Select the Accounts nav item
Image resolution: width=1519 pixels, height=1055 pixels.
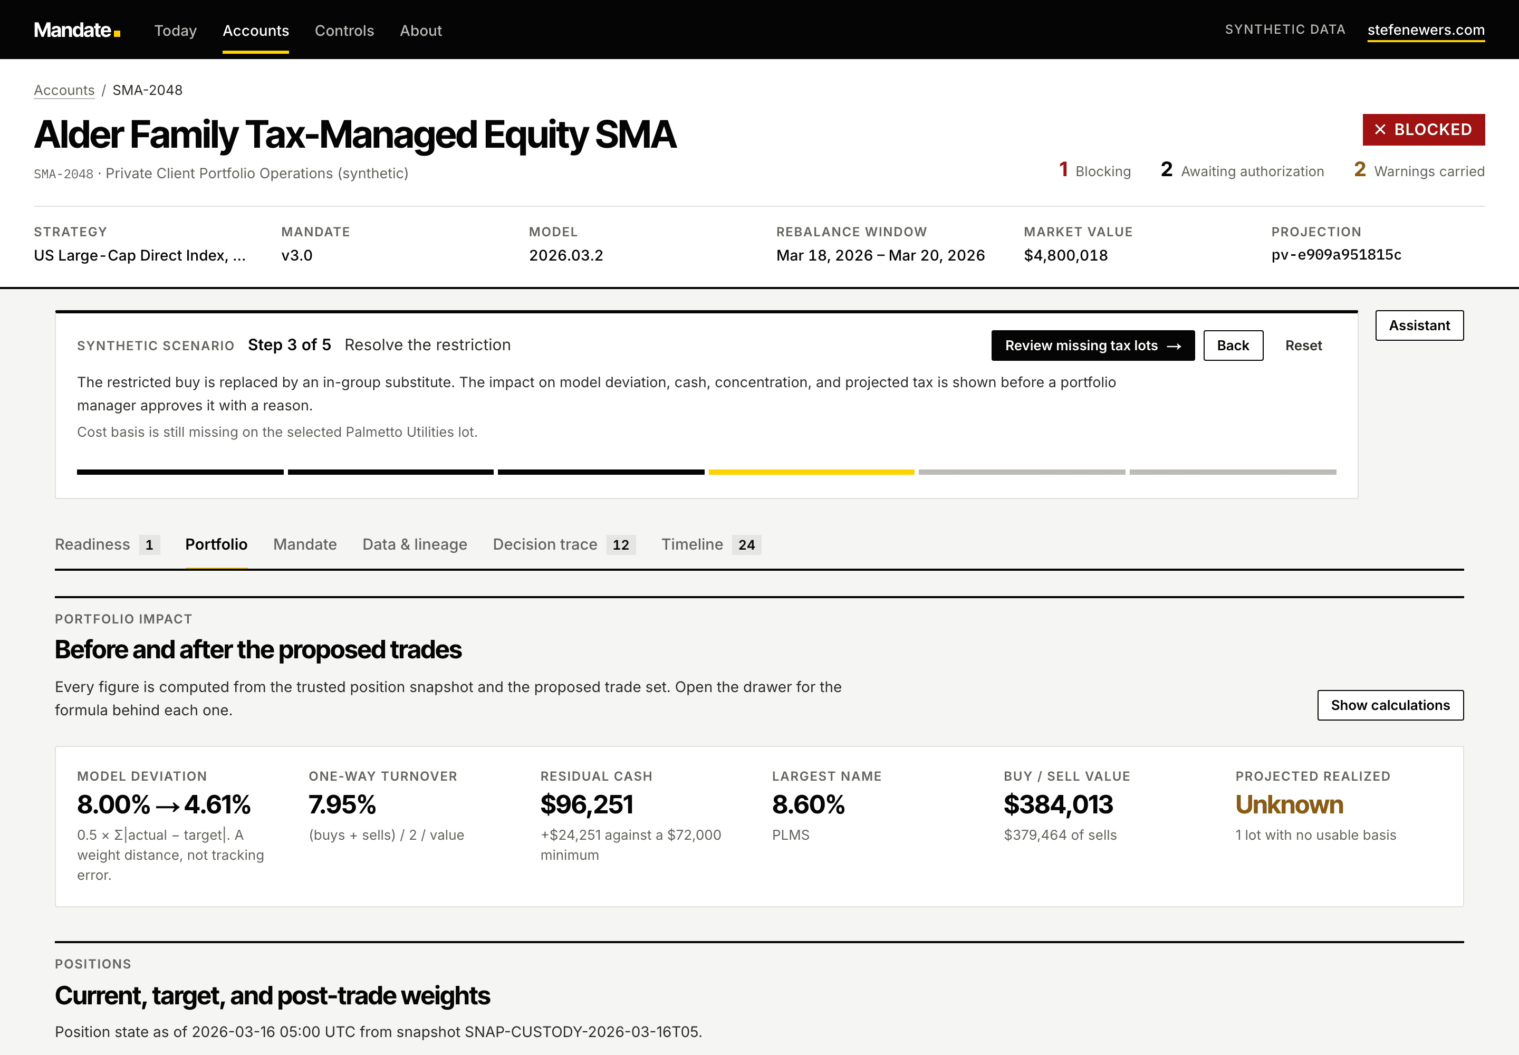click(x=256, y=31)
